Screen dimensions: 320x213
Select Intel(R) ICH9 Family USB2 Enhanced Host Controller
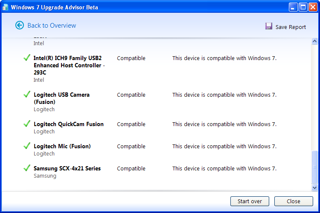pyautogui.click(x=69, y=65)
